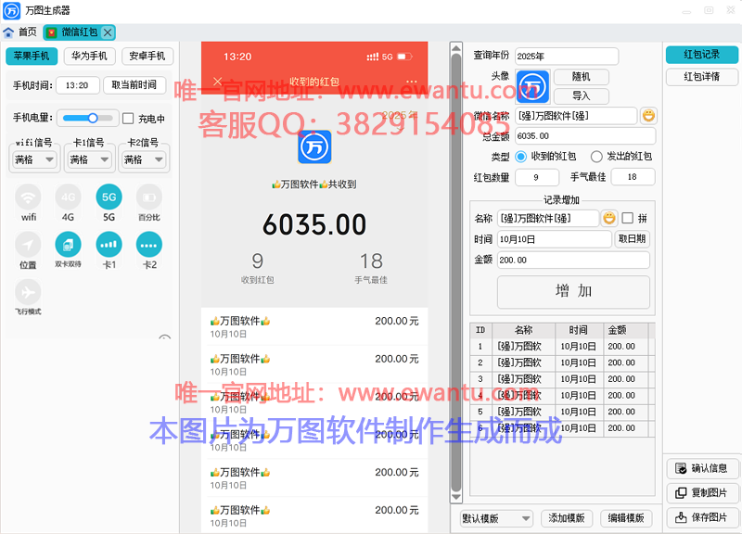Toggle the 卡1 signal icon
The width and height of the screenshot is (742, 534).
[x=109, y=245]
